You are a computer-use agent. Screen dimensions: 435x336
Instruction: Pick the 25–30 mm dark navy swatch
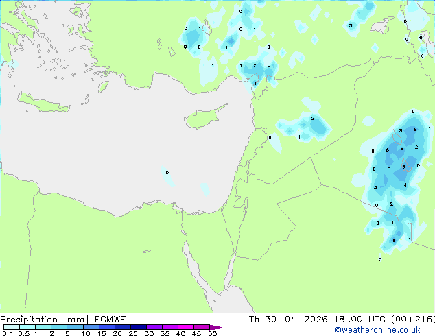[x=138, y=327]
